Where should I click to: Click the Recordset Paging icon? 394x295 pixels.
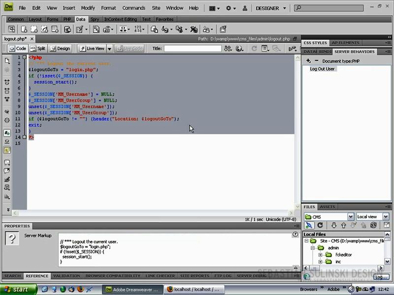(x=125, y=29)
